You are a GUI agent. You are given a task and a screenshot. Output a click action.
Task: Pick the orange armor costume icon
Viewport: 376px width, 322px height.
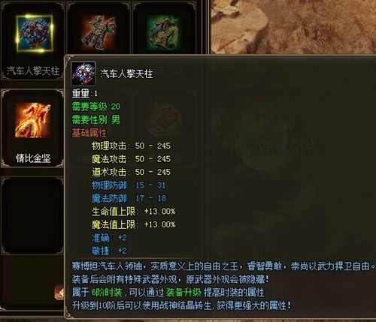tap(99, 32)
